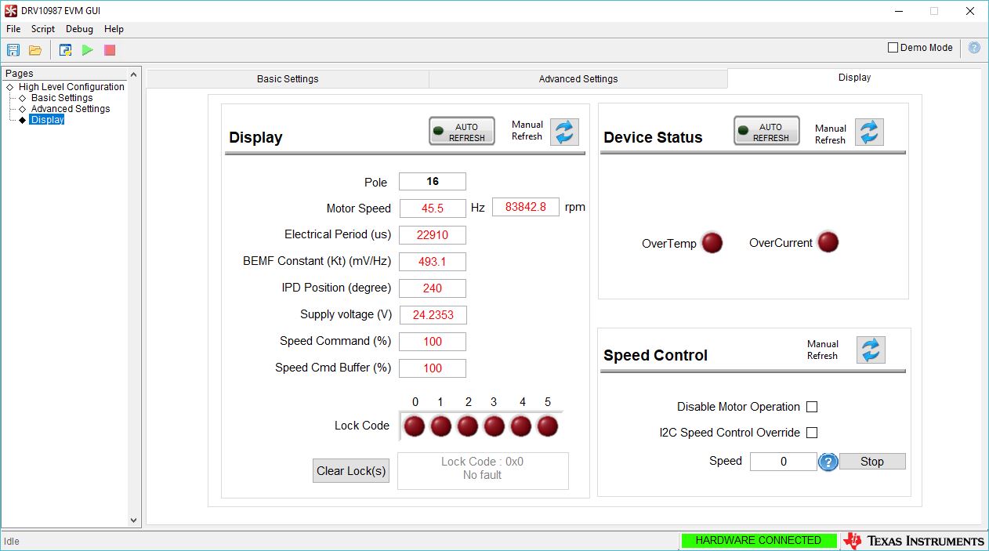Check I2C Speed Control Override box
The image size is (989, 551).
tap(812, 433)
